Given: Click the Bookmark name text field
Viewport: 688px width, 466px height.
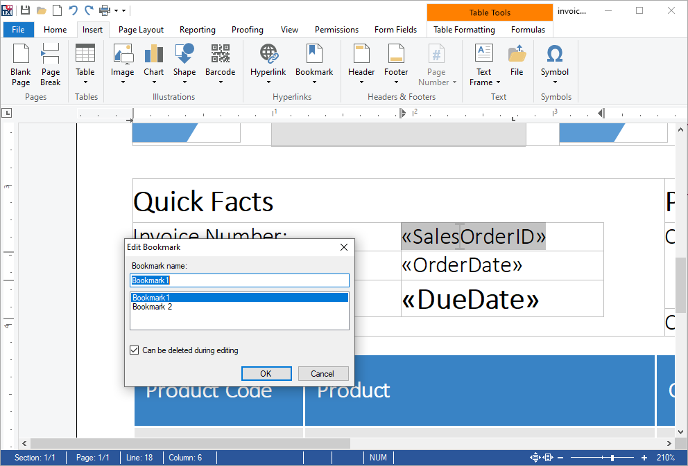Looking at the screenshot, I should (x=239, y=280).
